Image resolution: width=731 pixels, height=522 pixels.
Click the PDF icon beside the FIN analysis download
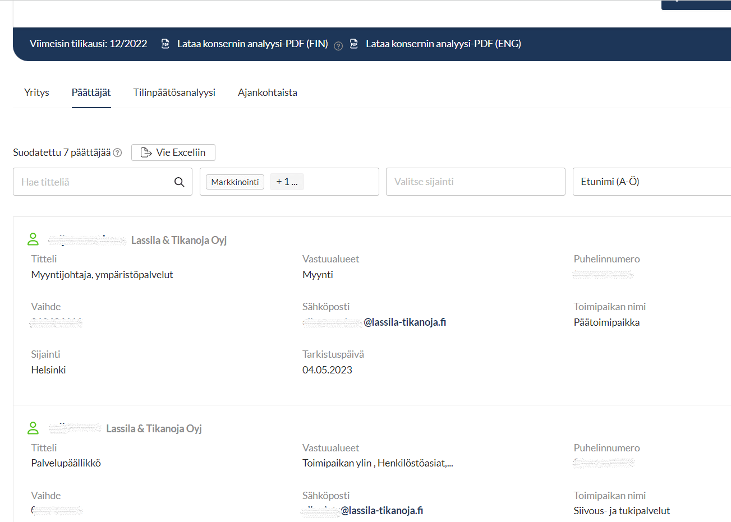point(165,44)
